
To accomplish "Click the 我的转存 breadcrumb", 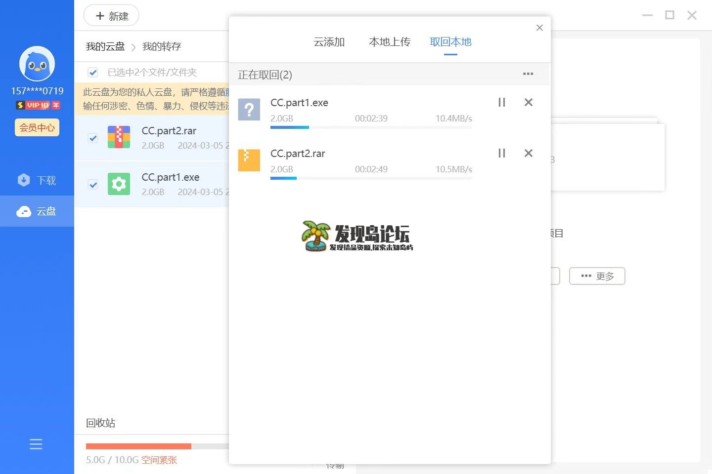I will (162, 46).
